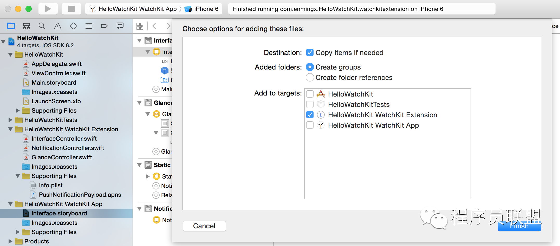Open the Breakpoint navigator icon
The image size is (560, 246).
click(104, 26)
